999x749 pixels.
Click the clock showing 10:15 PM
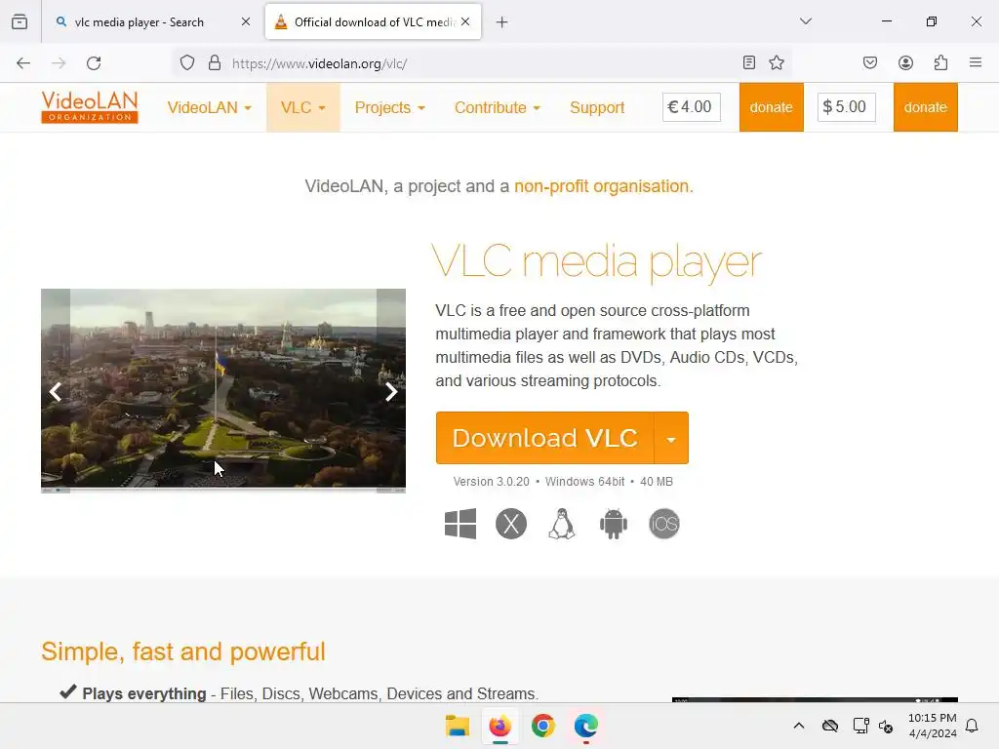932,726
